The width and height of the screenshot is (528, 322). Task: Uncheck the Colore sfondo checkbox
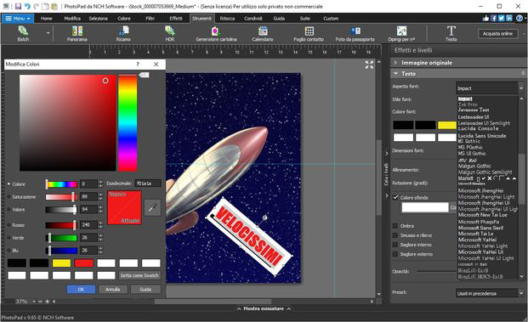(395, 197)
